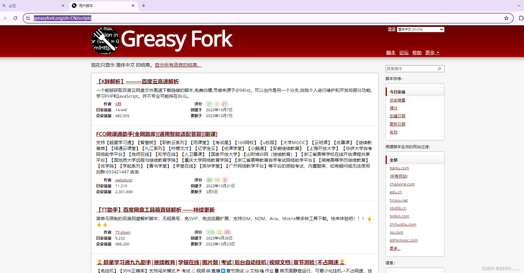
Task: Click daily installs value 14,440
Action: (x=121, y=110)
